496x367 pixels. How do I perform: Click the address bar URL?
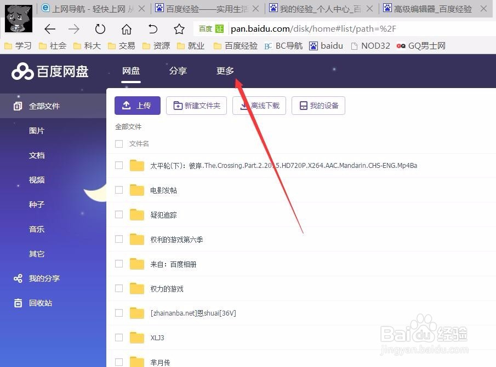point(313,29)
